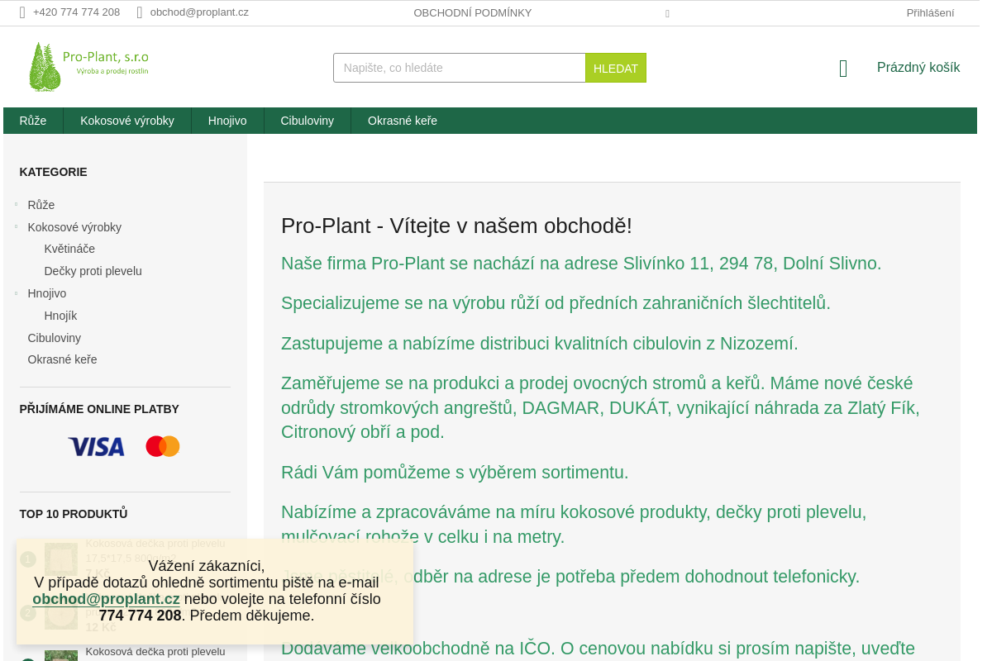Click the Mastercard payment logo
992x661 pixels.
pos(163,446)
